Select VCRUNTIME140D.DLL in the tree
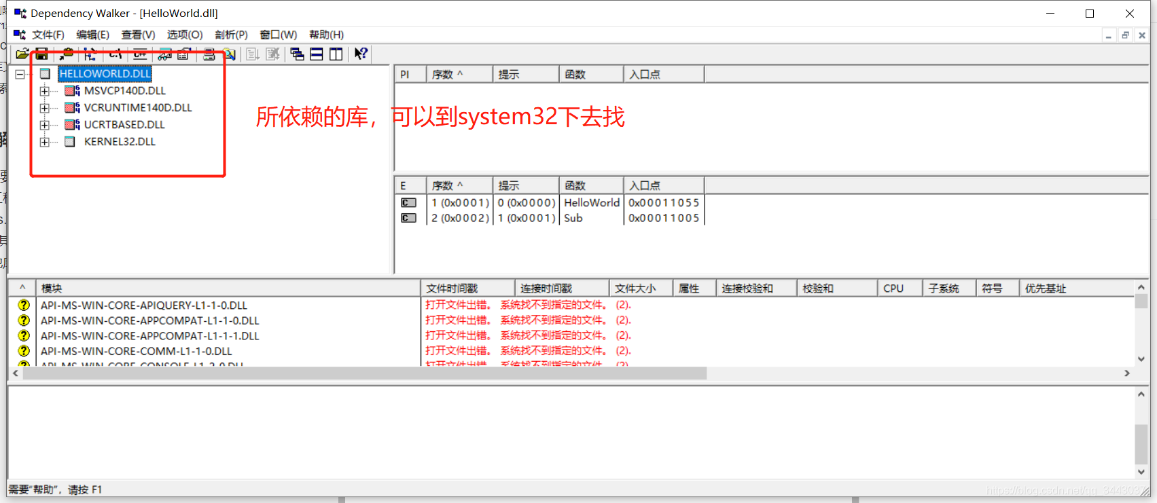 coord(138,108)
